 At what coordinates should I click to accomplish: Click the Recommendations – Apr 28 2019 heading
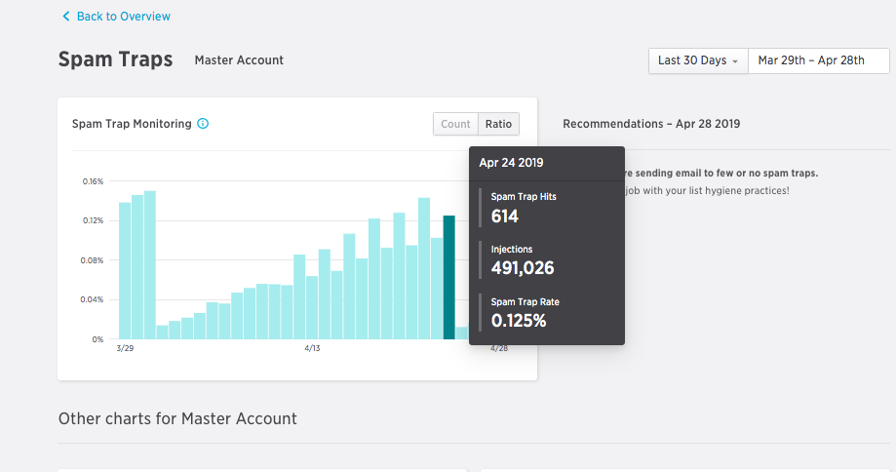[651, 124]
